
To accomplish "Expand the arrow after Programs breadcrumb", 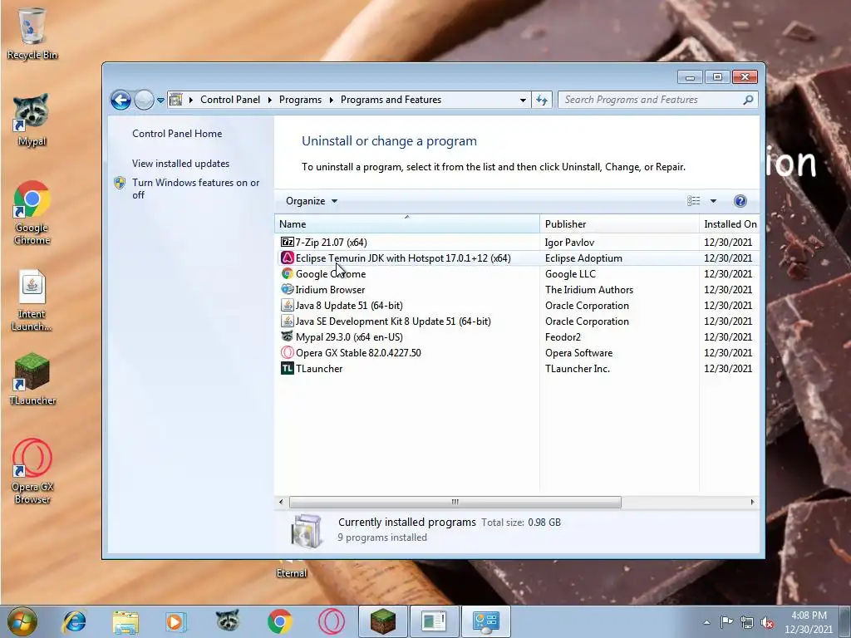I will pyautogui.click(x=331, y=100).
